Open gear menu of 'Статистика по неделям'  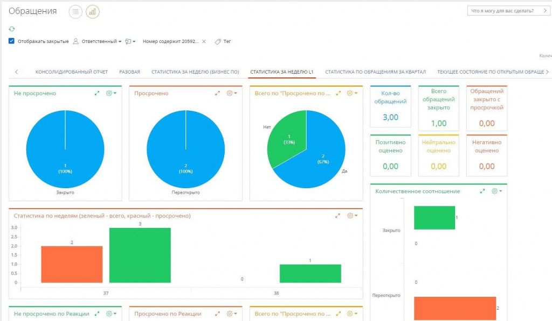point(352,216)
